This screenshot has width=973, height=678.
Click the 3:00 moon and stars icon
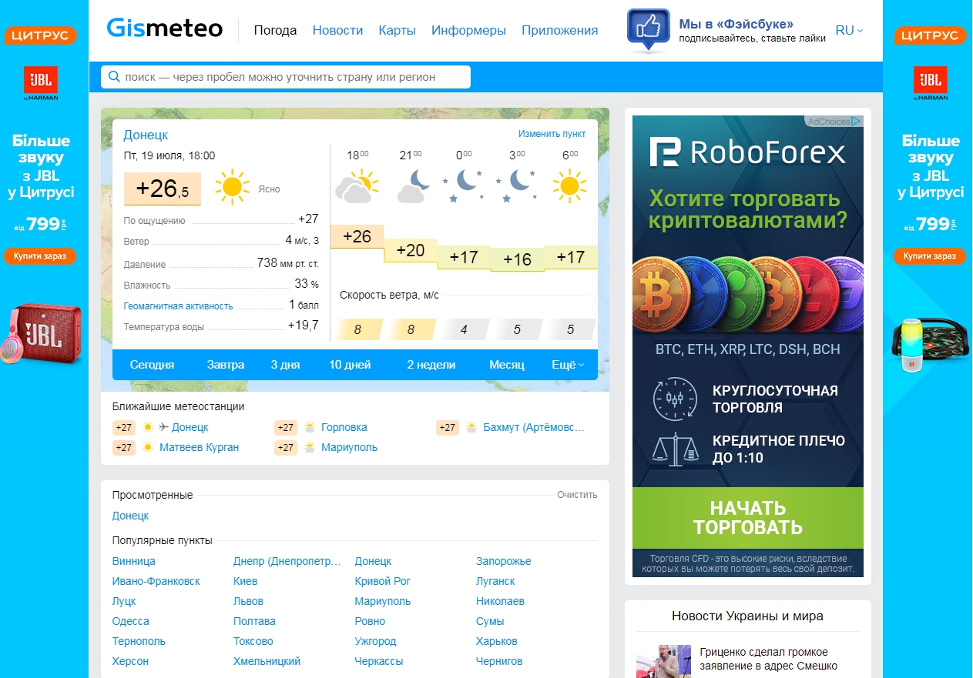point(517,186)
